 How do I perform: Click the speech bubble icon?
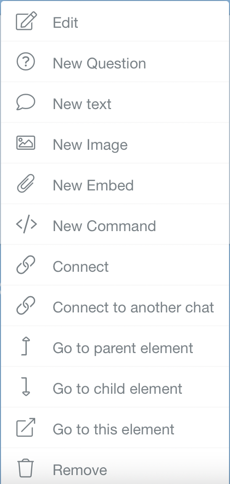[x=26, y=102]
